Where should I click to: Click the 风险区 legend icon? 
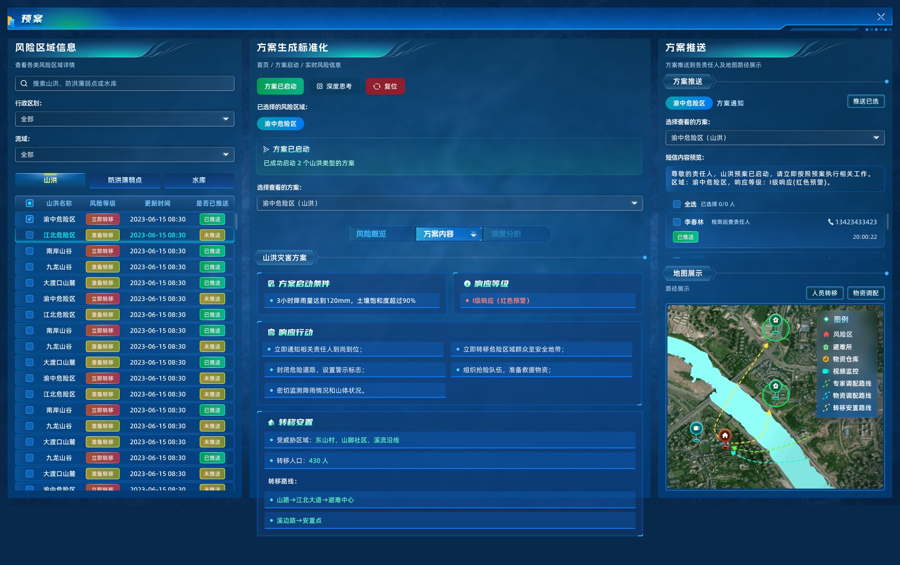point(826,334)
